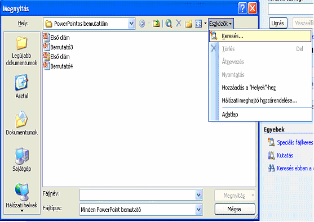Expand the Hely folder location dropdown

(131, 24)
